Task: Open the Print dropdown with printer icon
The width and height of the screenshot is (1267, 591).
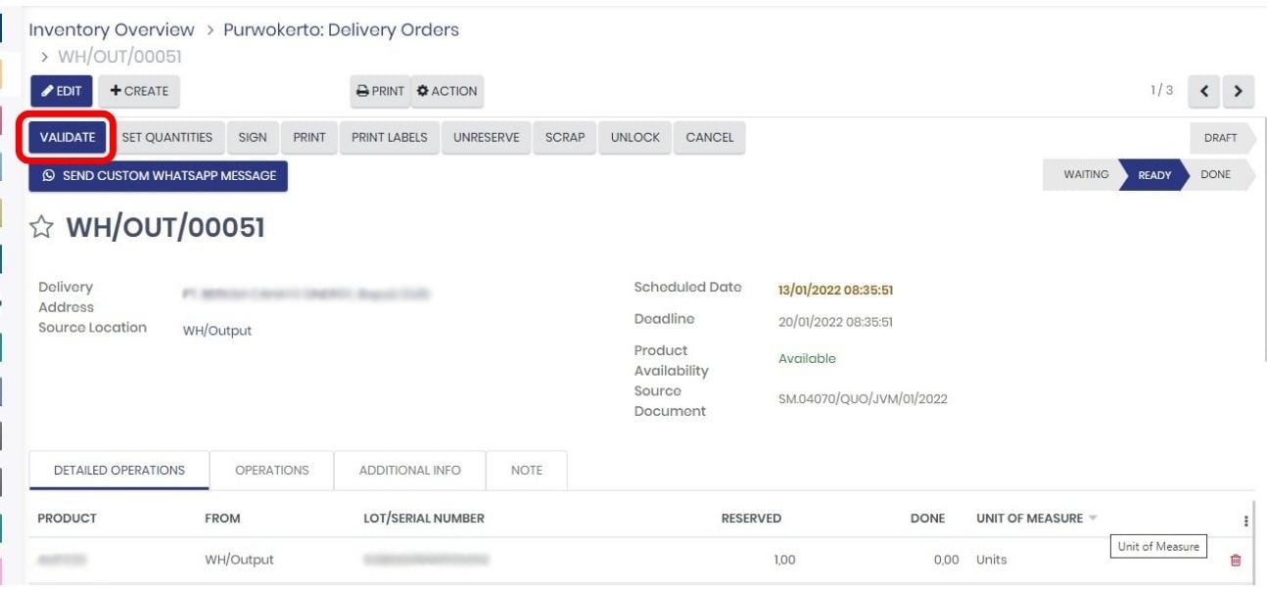Action: point(381,91)
